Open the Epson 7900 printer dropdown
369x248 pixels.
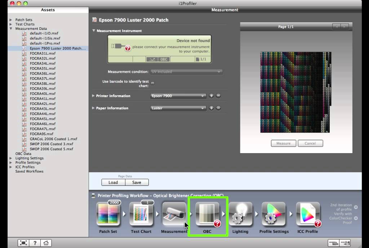pyautogui.click(x=178, y=96)
